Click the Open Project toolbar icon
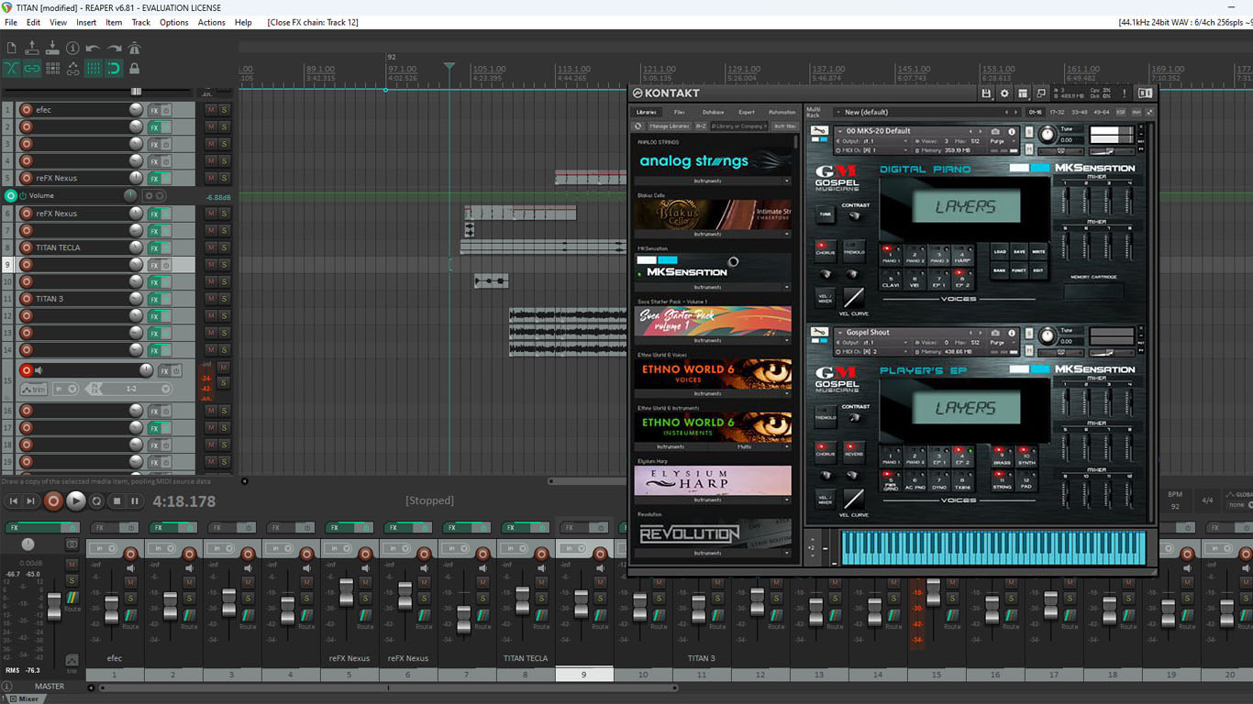The width and height of the screenshot is (1253, 704). click(x=32, y=48)
